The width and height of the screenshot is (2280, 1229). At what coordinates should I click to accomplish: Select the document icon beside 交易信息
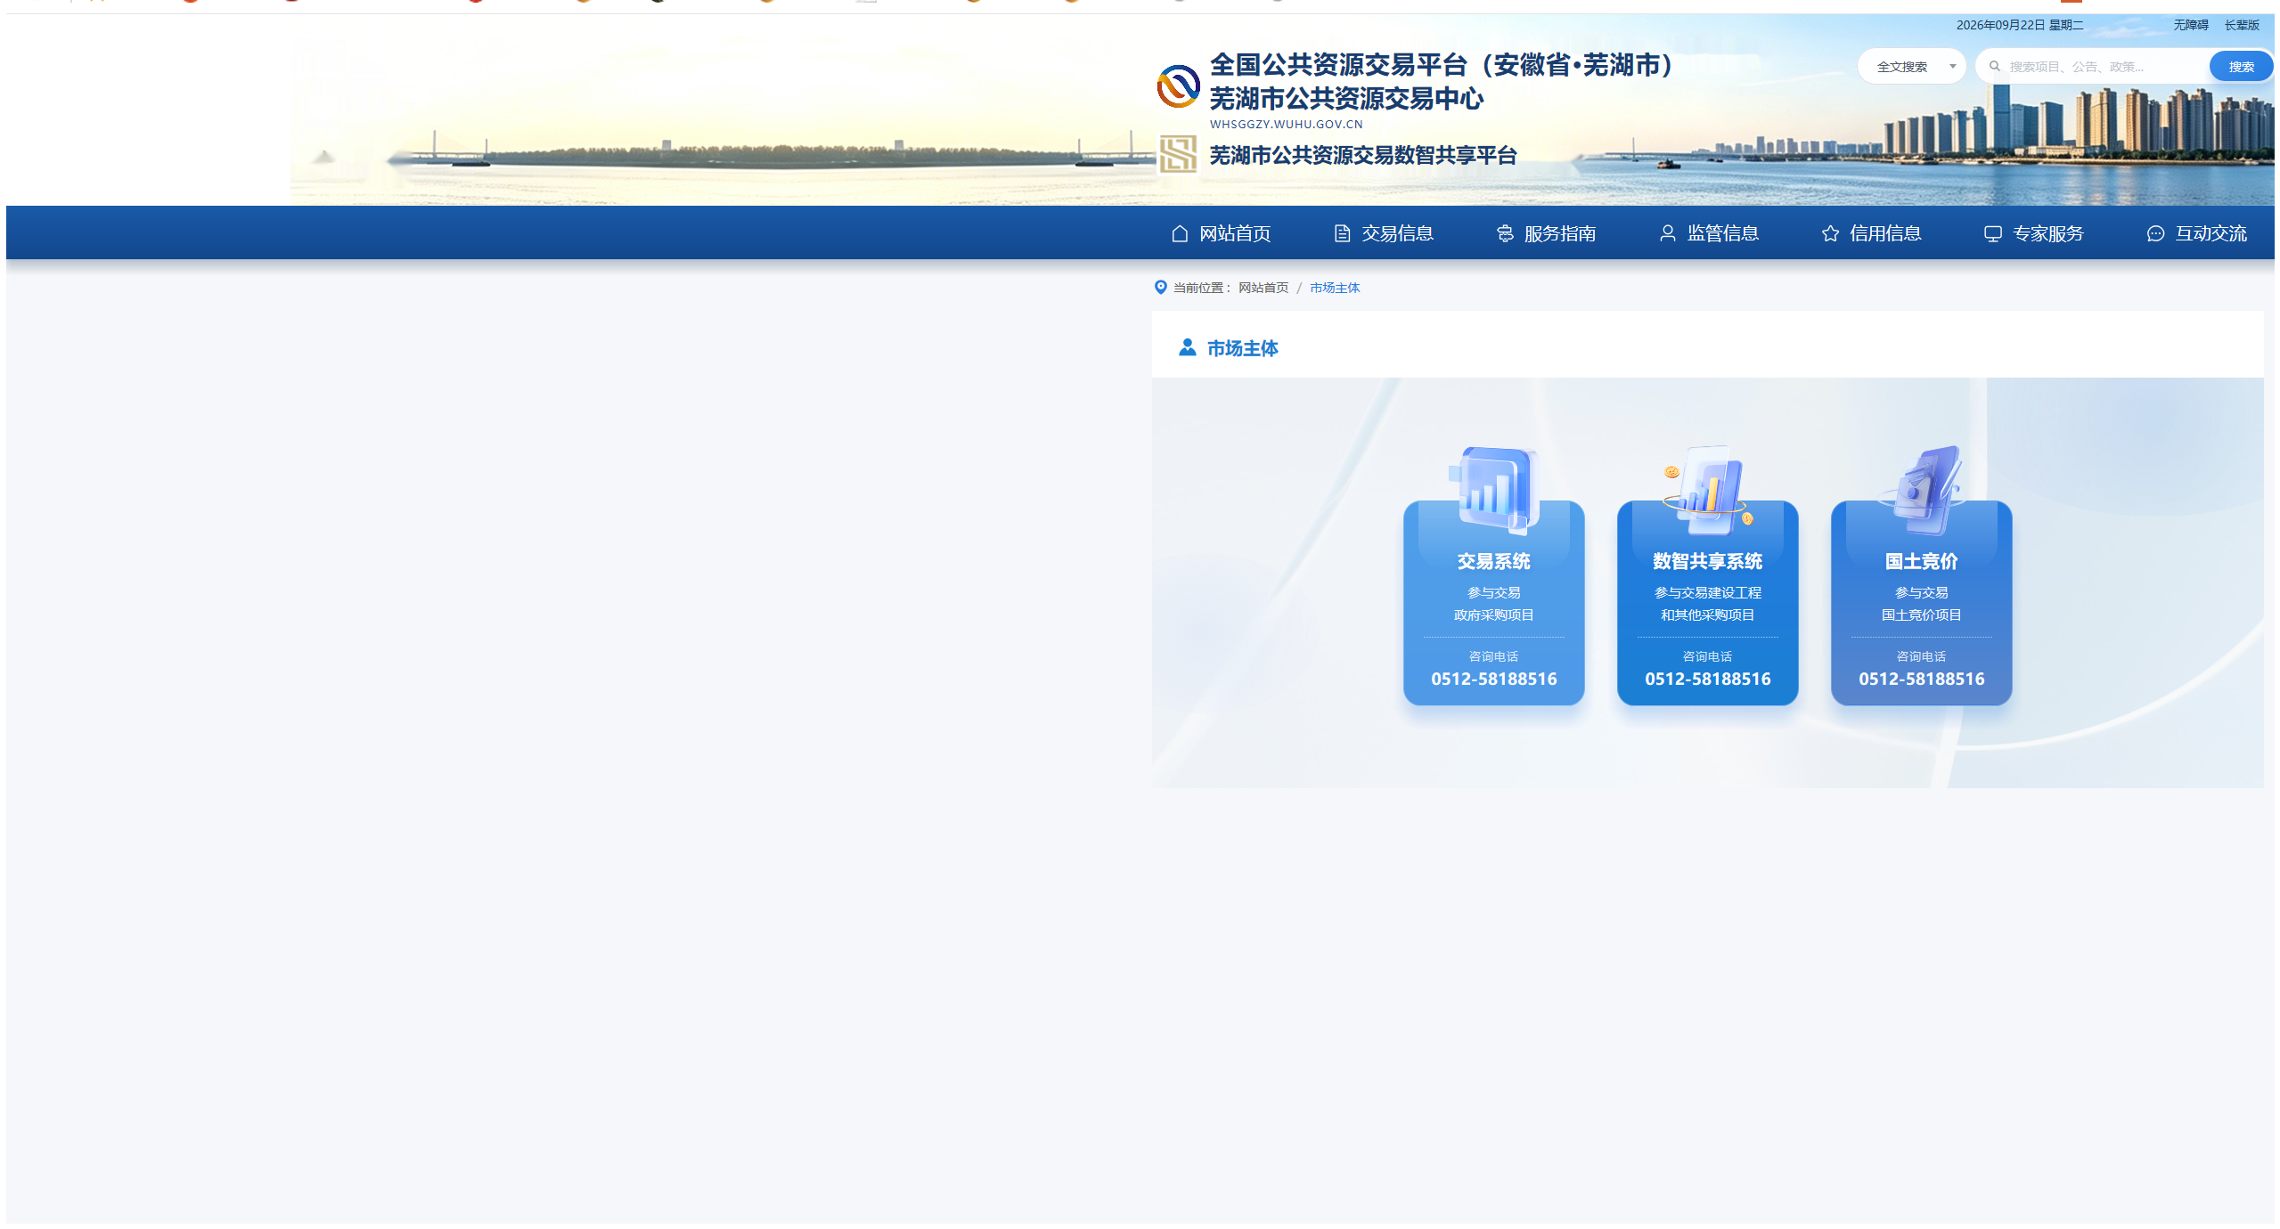(1342, 233)
